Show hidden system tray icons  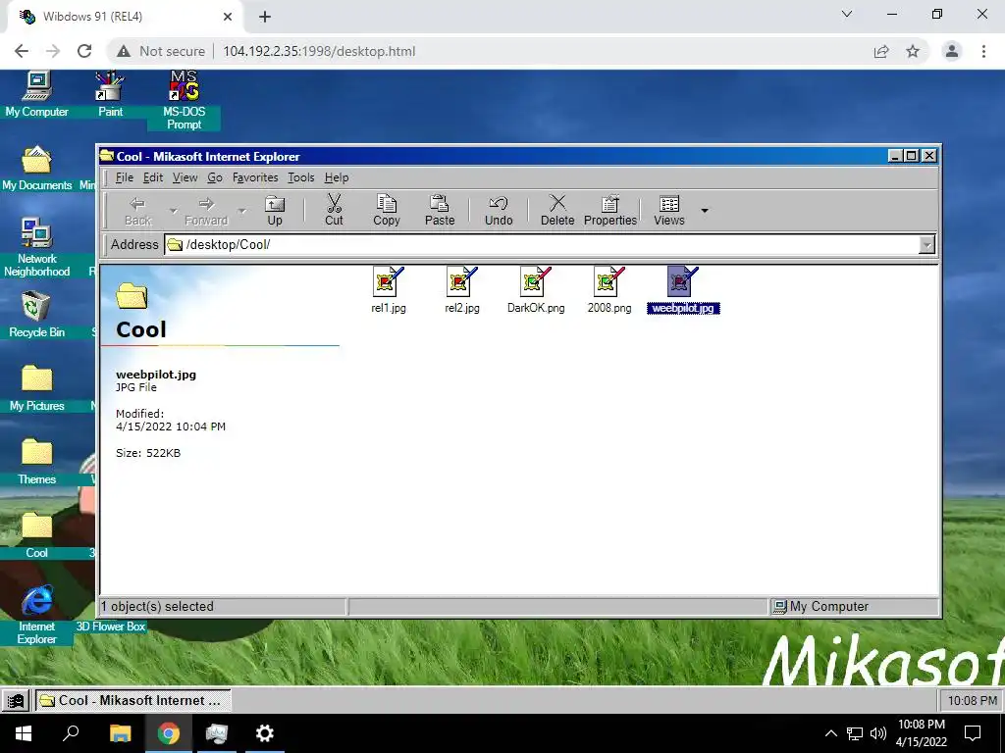[x=830, y=733]
